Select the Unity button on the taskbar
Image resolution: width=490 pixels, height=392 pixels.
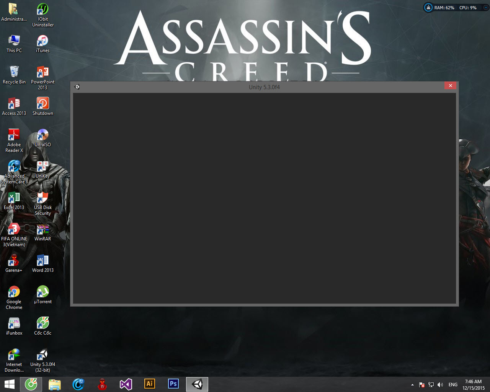(197, 384)
